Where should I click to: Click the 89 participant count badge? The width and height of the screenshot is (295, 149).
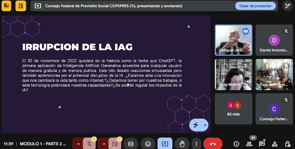(x=253, y=138)
